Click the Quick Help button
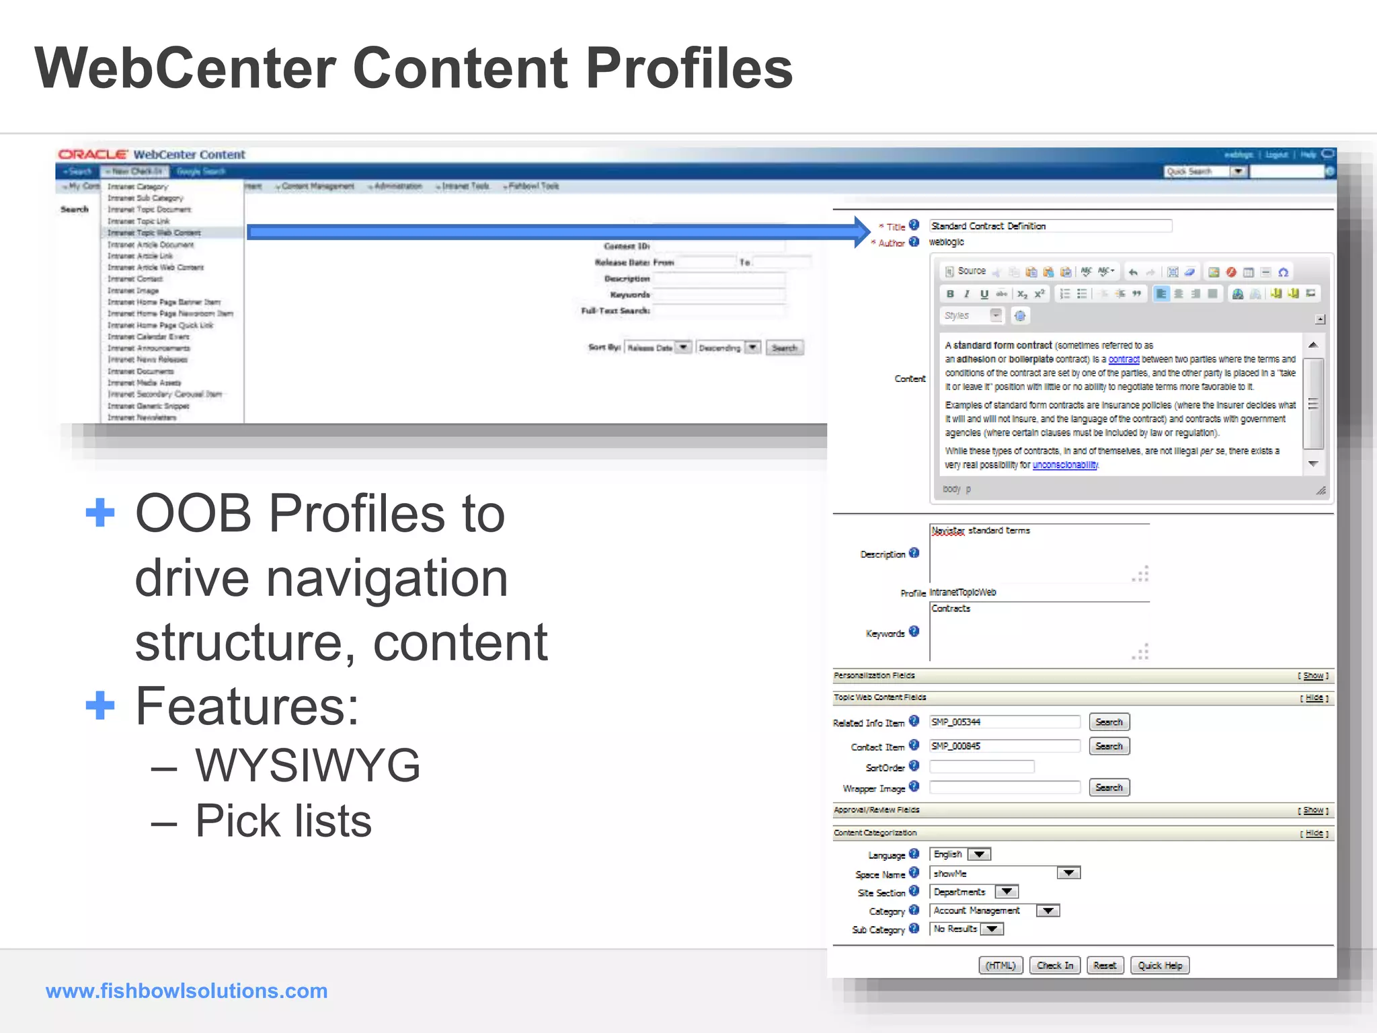 (x=1160, y=965)
